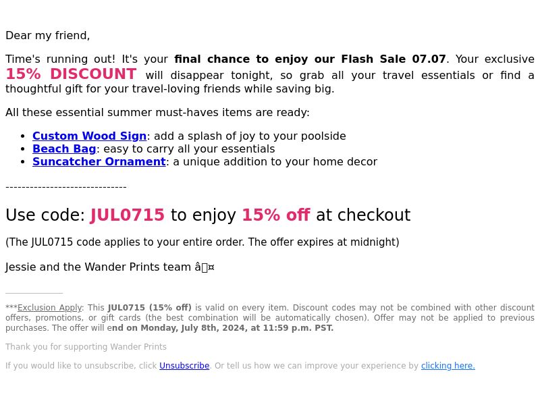
Task: Open the "clicking here" feedback link
Action: [x=448, y=365]
